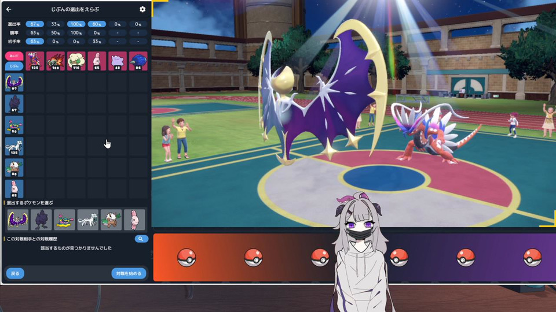
Task: Click the rightmost Poké Ball on the purple bar
Action: click(x=533, y=258)
